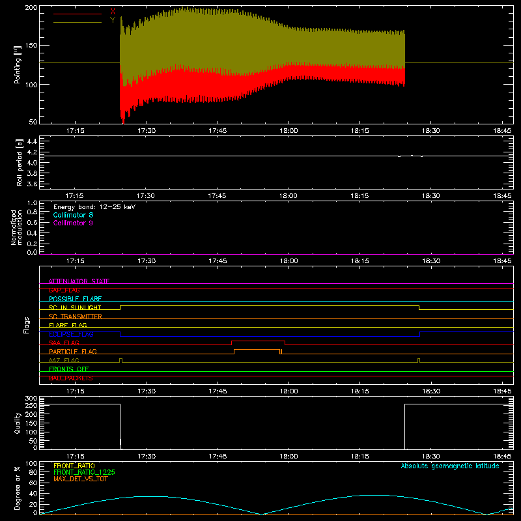The height and width of the screenshot is (521, 521).
Task: Click the 250 tick on Quality axis
Action: (31, 405)
